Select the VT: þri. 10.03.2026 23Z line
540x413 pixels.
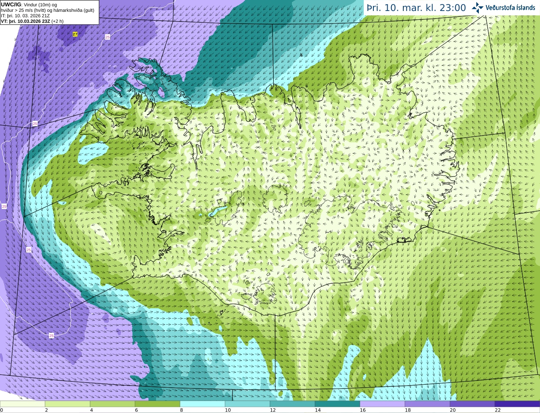click(x=32, y=21)
